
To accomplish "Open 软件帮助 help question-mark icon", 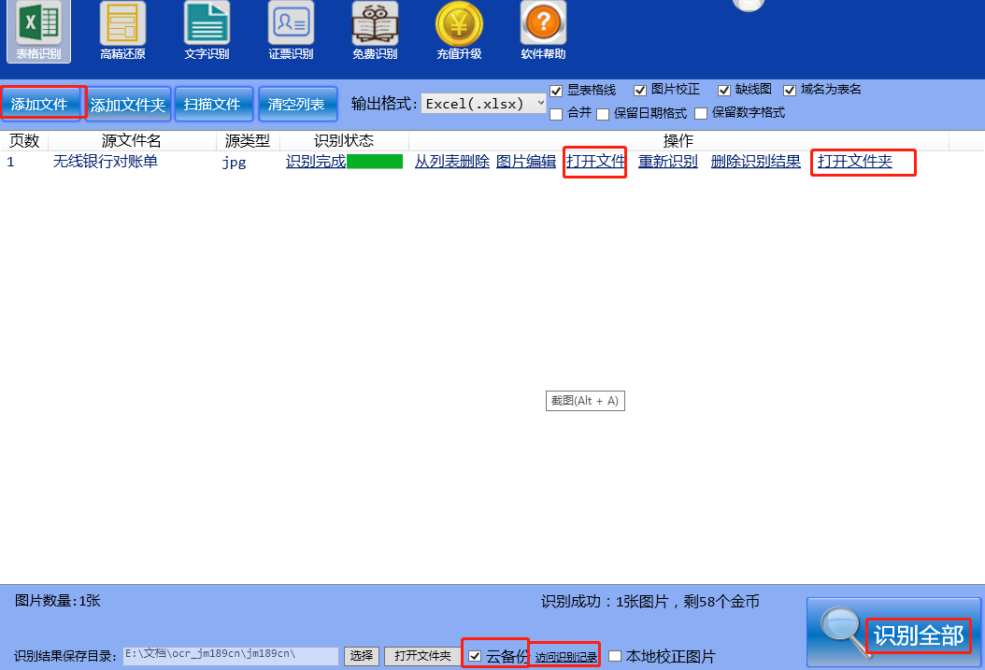I will (x=543, y=30).
